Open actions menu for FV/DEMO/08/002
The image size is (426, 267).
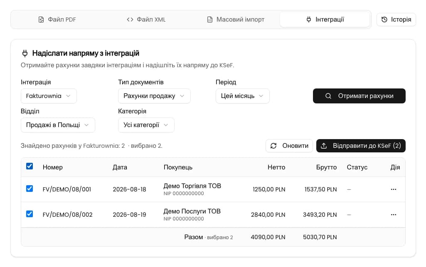[394, 214]
